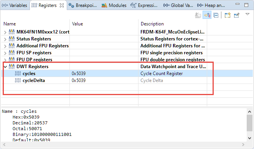This screenshot has height=149, width=254.
Task: Expand the Additional FPU Registers group
Action: pos(5,46)
